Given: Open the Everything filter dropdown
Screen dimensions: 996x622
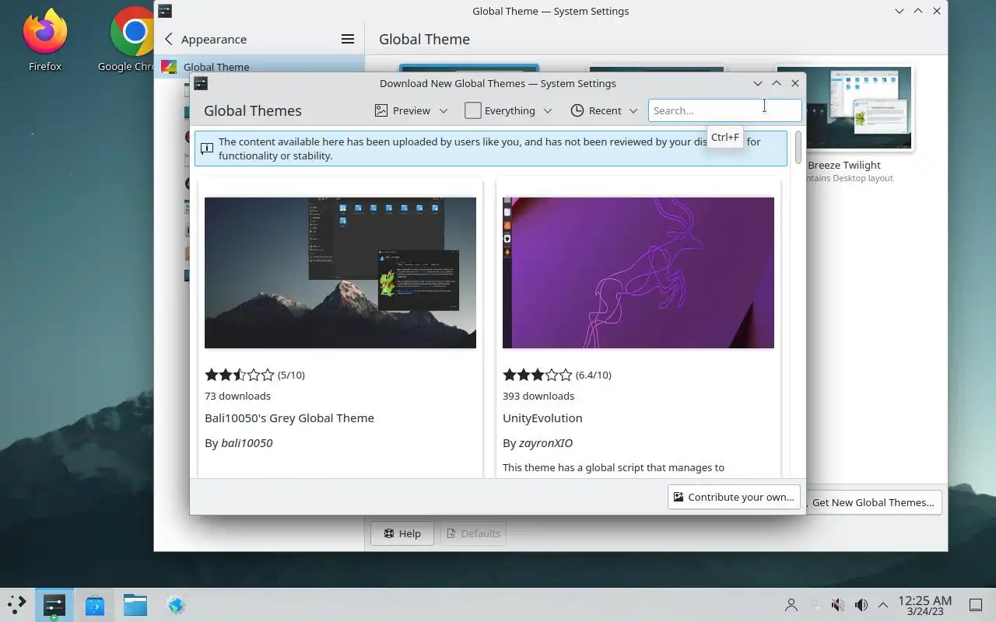Looking at the screenshot, I should [x=508, y=110].
